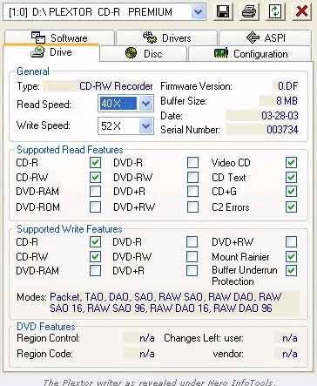This screenshot has height=386, width=317.
Task: Expand the Read Speed dropdown arrow
Action: click(x=145, y=103)
